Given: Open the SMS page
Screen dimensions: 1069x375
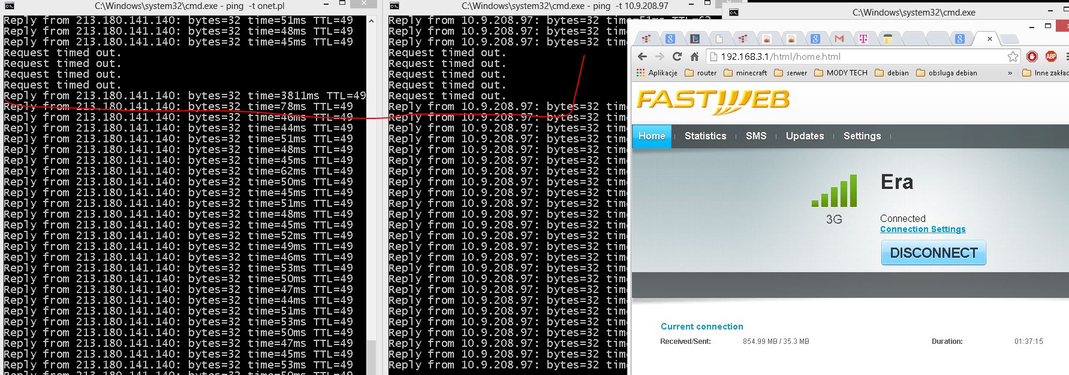Looking at the screenshot, I should click(x=756, y=136).
